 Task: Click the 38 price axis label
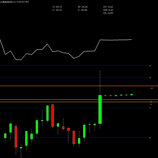click(x=150, y=66)
